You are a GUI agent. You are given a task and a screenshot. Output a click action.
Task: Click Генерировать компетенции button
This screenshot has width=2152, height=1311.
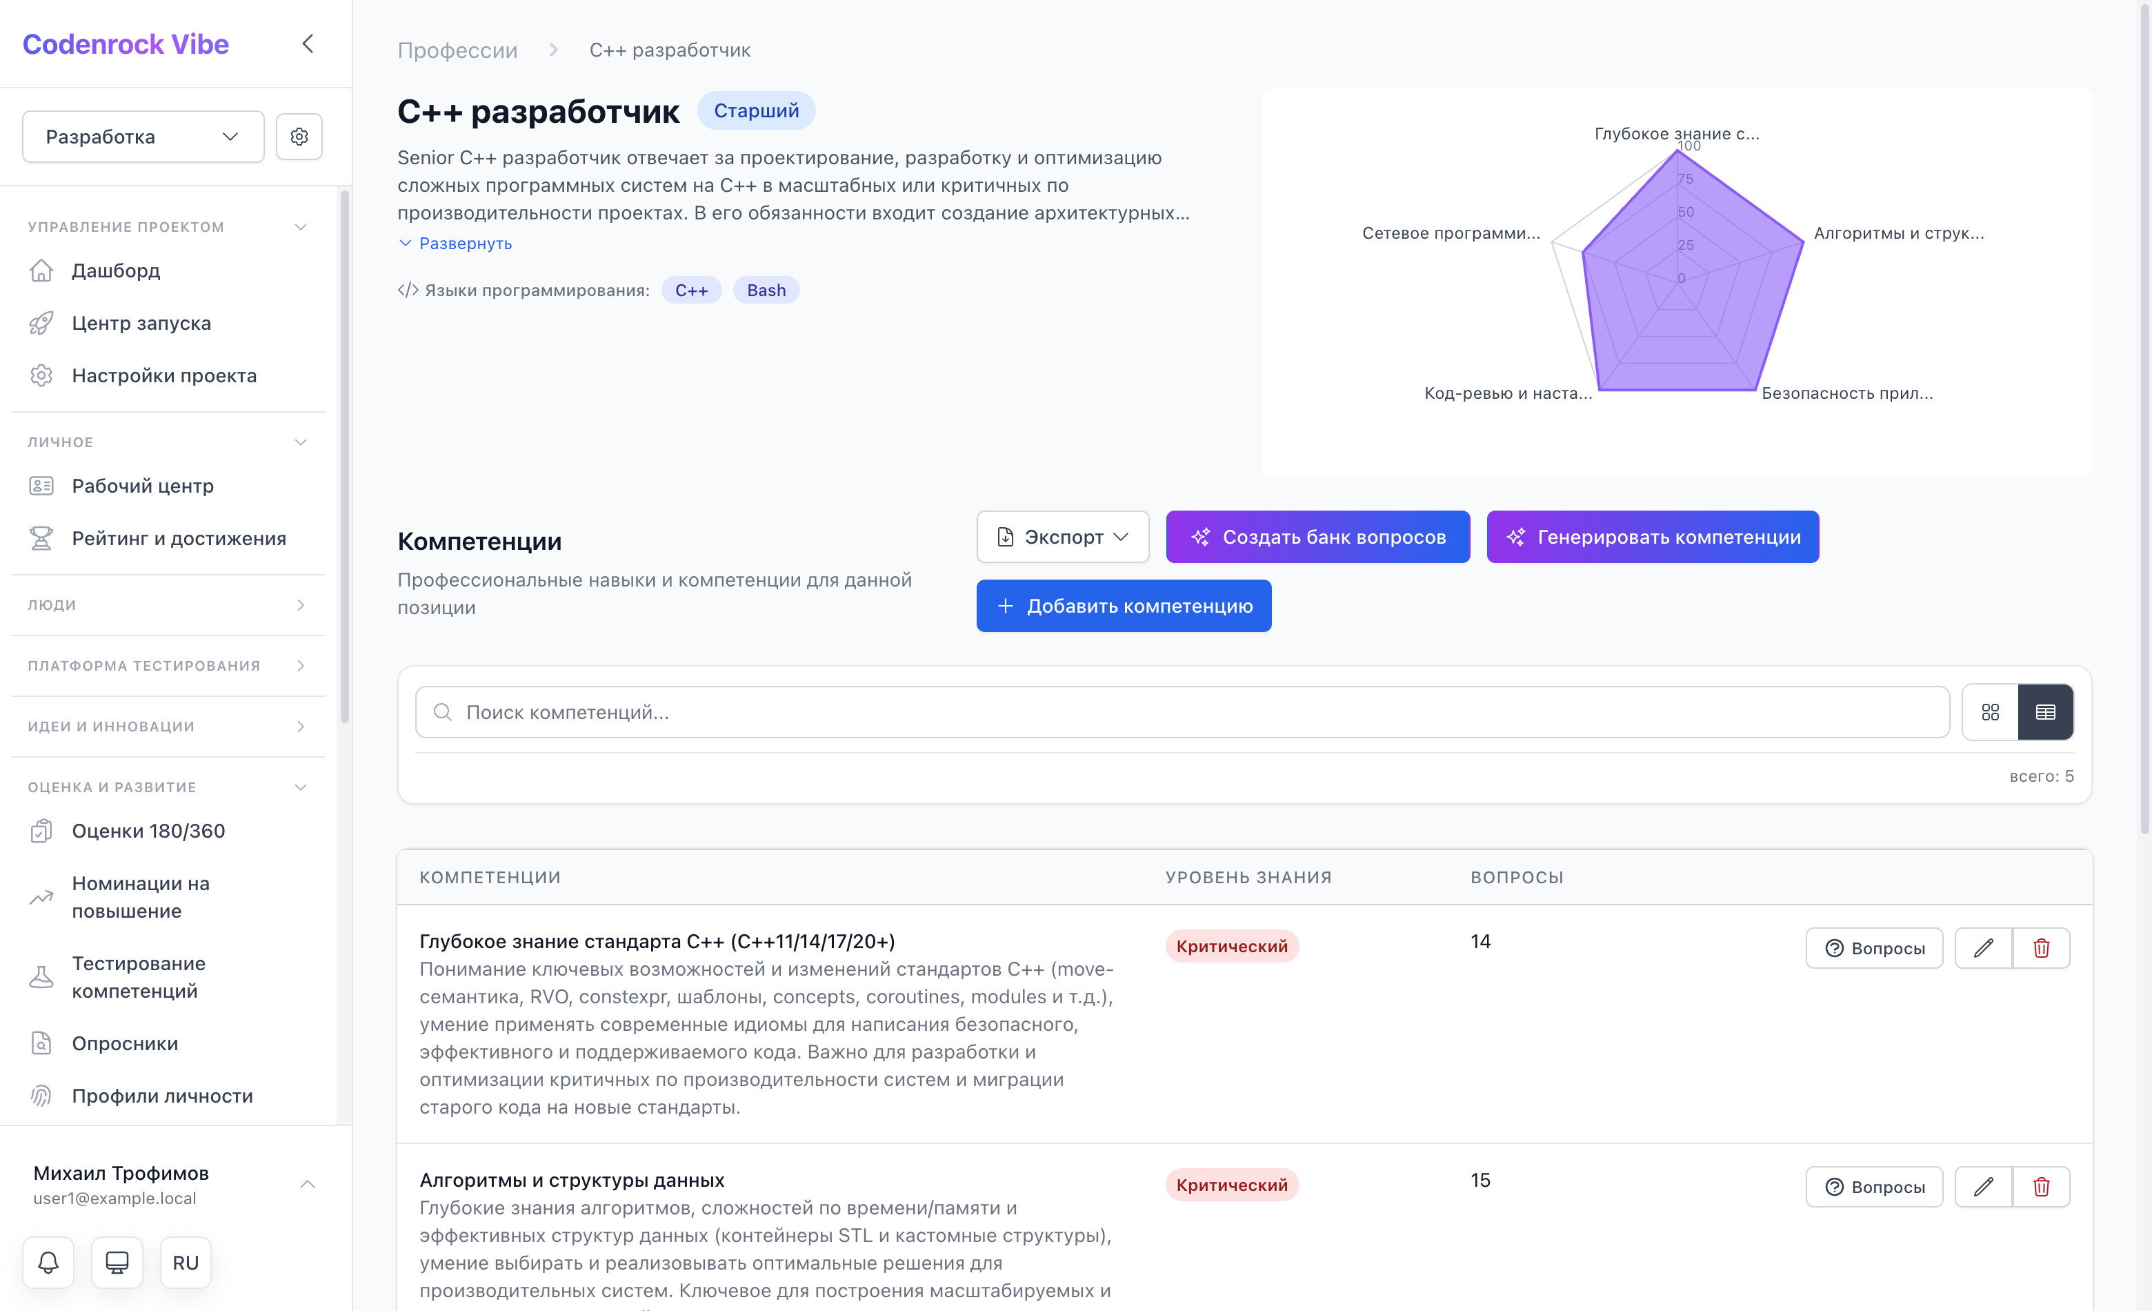[1653, 536]
